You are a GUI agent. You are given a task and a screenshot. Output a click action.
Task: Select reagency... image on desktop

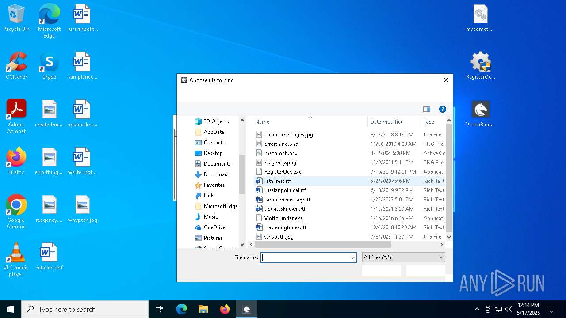click(49, 209)
